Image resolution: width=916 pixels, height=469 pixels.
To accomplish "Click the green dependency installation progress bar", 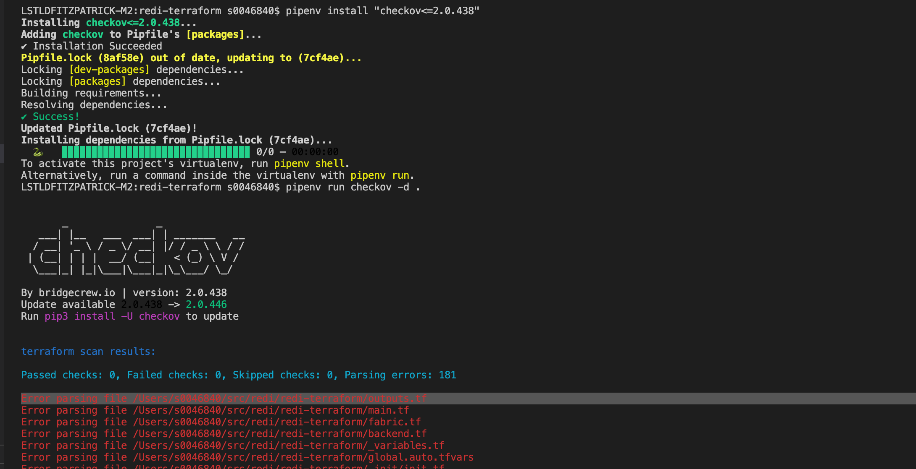I will (x=155, y=152).
